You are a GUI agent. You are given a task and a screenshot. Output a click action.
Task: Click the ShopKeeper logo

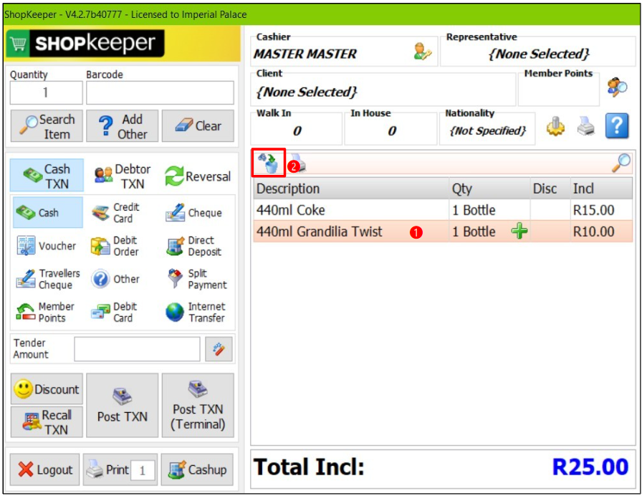(x=85, y=43)
